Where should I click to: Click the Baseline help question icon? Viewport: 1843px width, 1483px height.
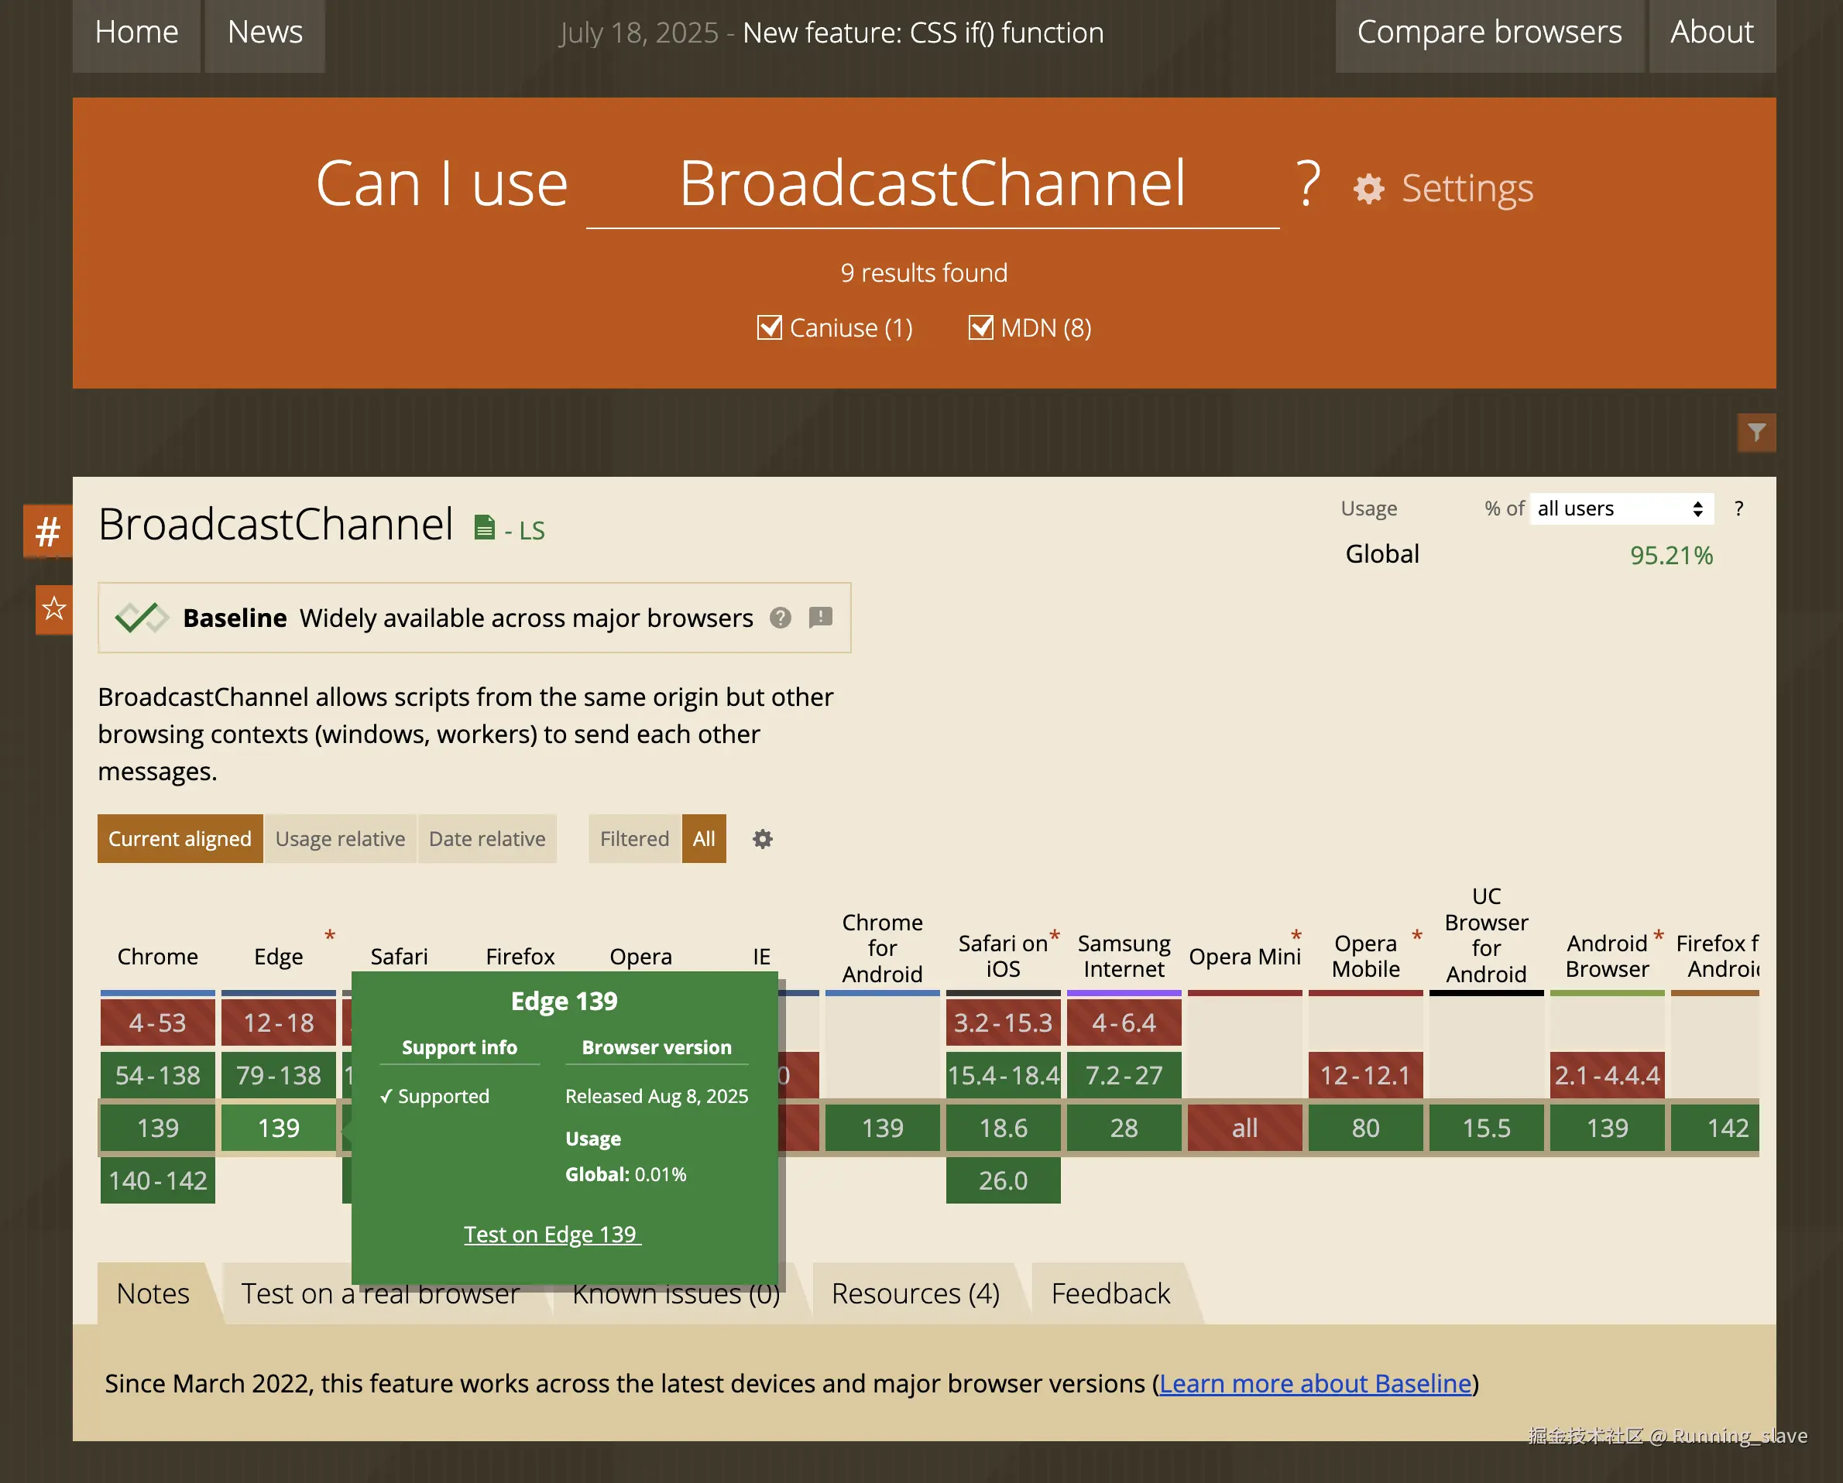(x=781, y=618)
